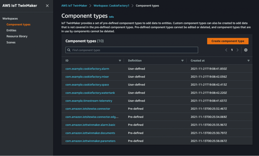The width and height of the screenshot is (259, 156).
Task: Open the Info help link
Action: point(111,17)
